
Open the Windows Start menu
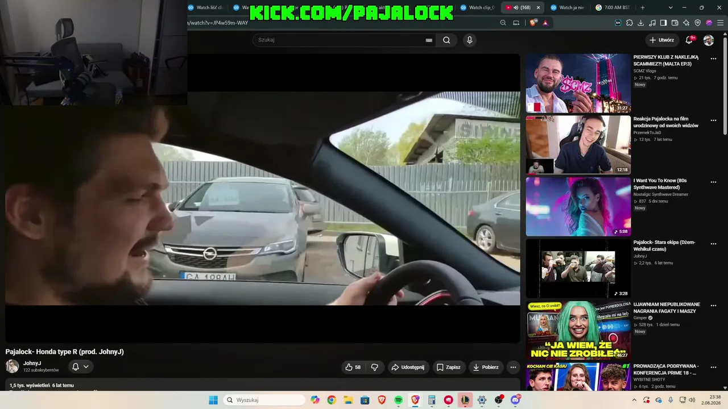[x=213, y=400]
